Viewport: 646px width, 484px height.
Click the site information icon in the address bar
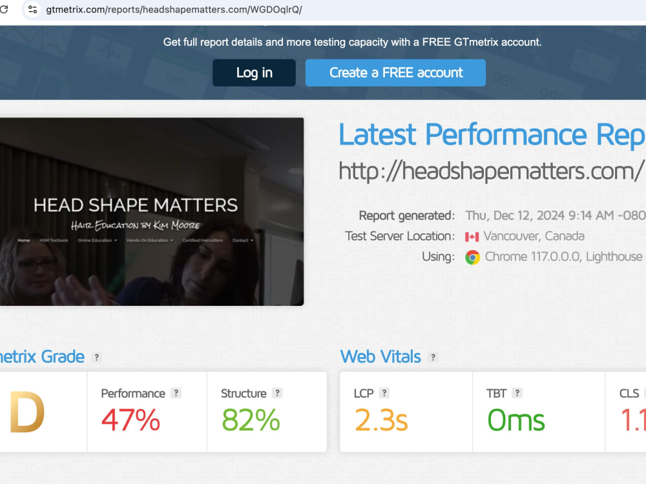[32, 10]
